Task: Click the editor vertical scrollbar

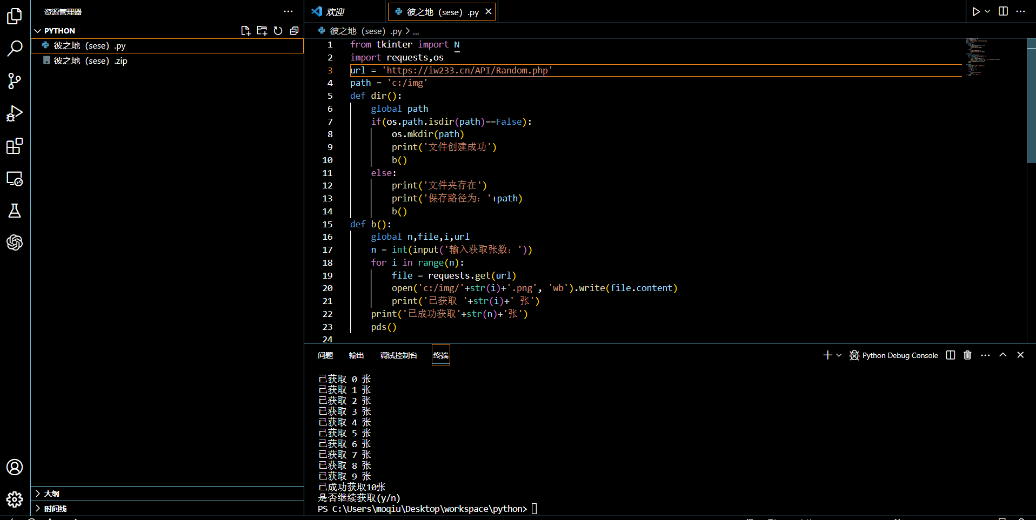Action: click(1031, 100)
